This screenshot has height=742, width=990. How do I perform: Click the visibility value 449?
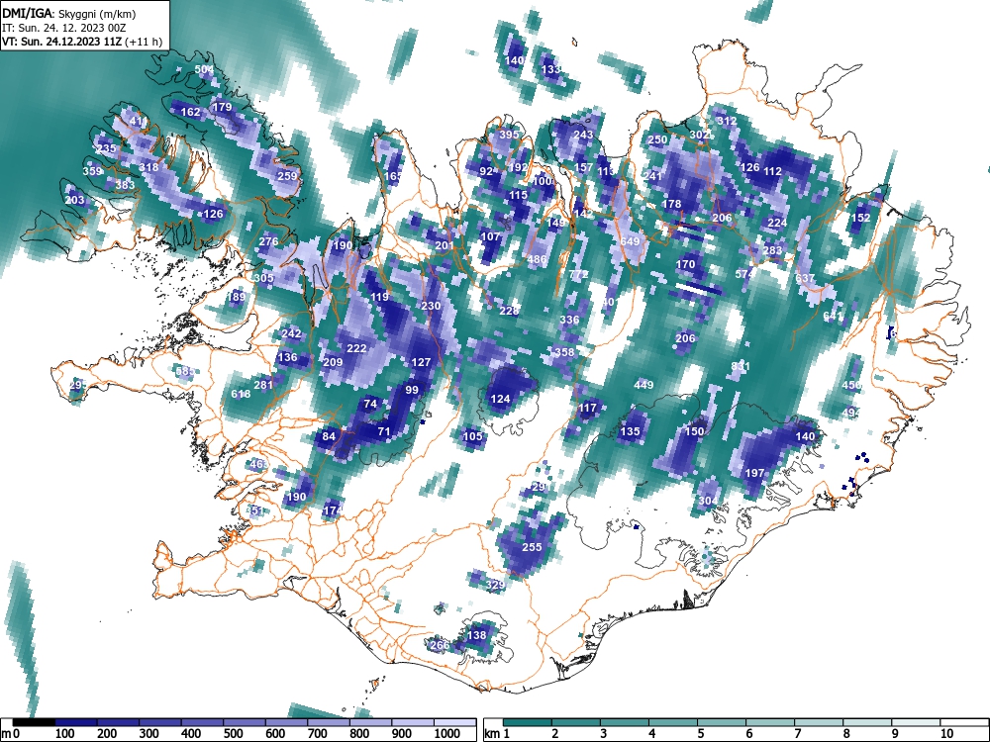[643, 385]
